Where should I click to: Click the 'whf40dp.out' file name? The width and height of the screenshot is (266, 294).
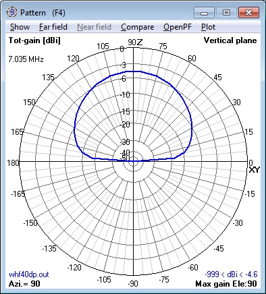[x=29, y=274]
